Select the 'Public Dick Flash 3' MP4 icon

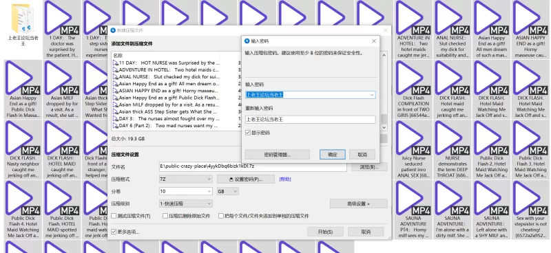[x=530, y=138]
